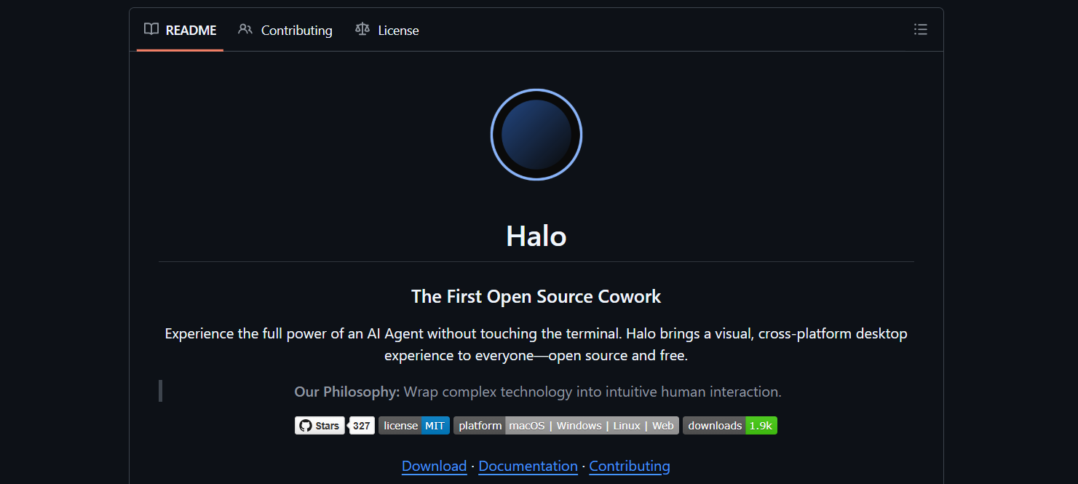1078x484 pixels.
Task: Click the Contributing link at the bottom
Action: pyautogui.click(x=629, y=466)
